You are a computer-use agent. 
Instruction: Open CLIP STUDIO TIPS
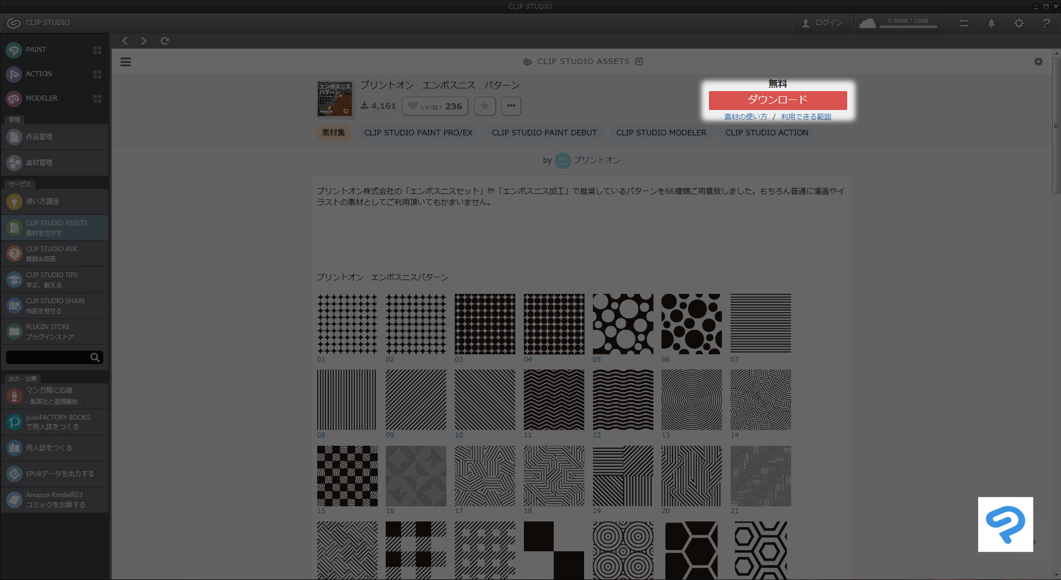[x=55, y=280]
